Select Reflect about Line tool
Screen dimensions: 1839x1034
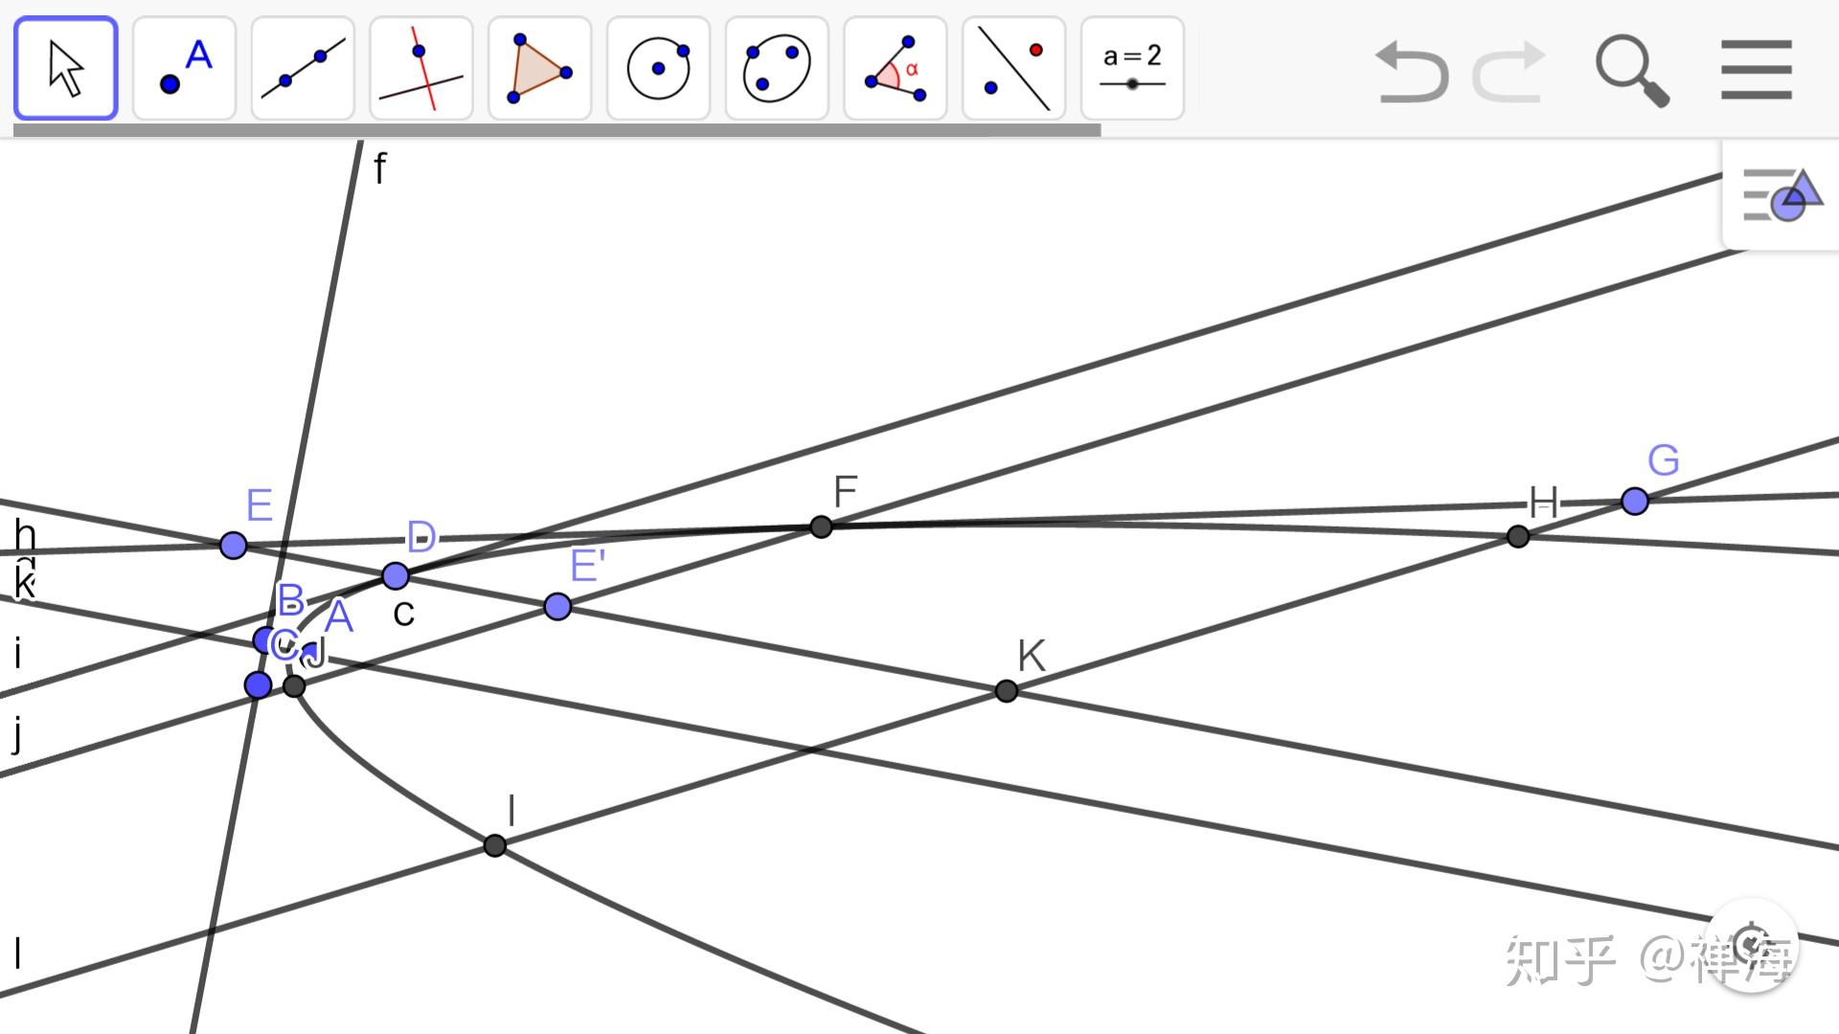pyautogui.click(x=1013, y=68)
